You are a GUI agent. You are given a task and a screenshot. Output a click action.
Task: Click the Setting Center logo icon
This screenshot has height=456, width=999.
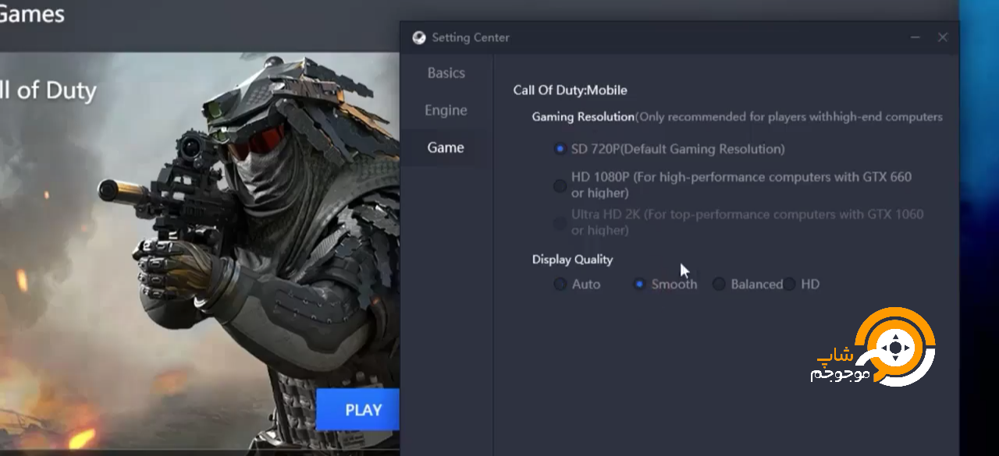coord(419,37)
